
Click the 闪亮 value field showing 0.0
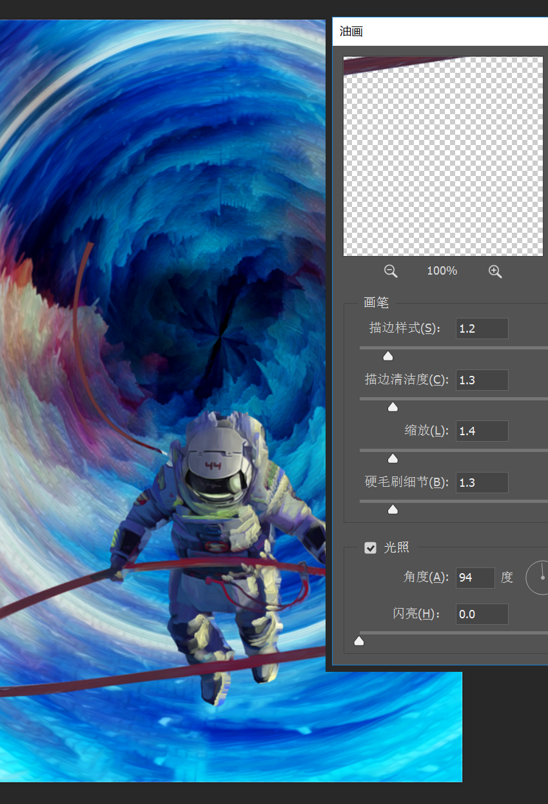[482, 614]
